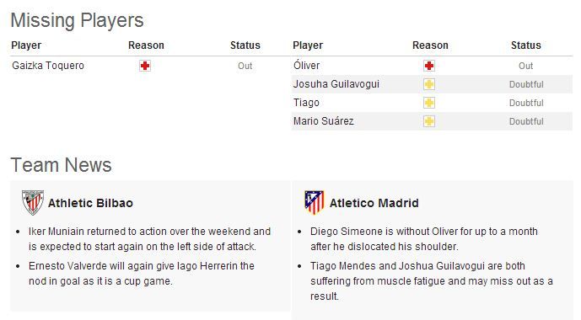Click Josuha Guilavogui's yellow doubtful cross icon
Viewport: 581px width, 320px height.
tap(429, 84)
